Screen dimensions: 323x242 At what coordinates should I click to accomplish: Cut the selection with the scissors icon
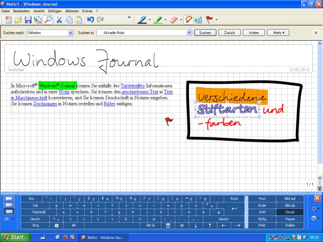pos(59,20)
